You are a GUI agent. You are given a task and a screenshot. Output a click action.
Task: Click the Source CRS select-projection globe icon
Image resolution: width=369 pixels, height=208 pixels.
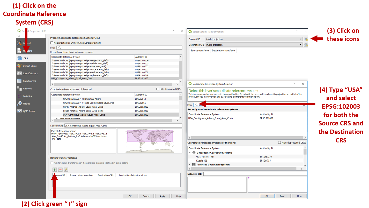coord(306,39)
